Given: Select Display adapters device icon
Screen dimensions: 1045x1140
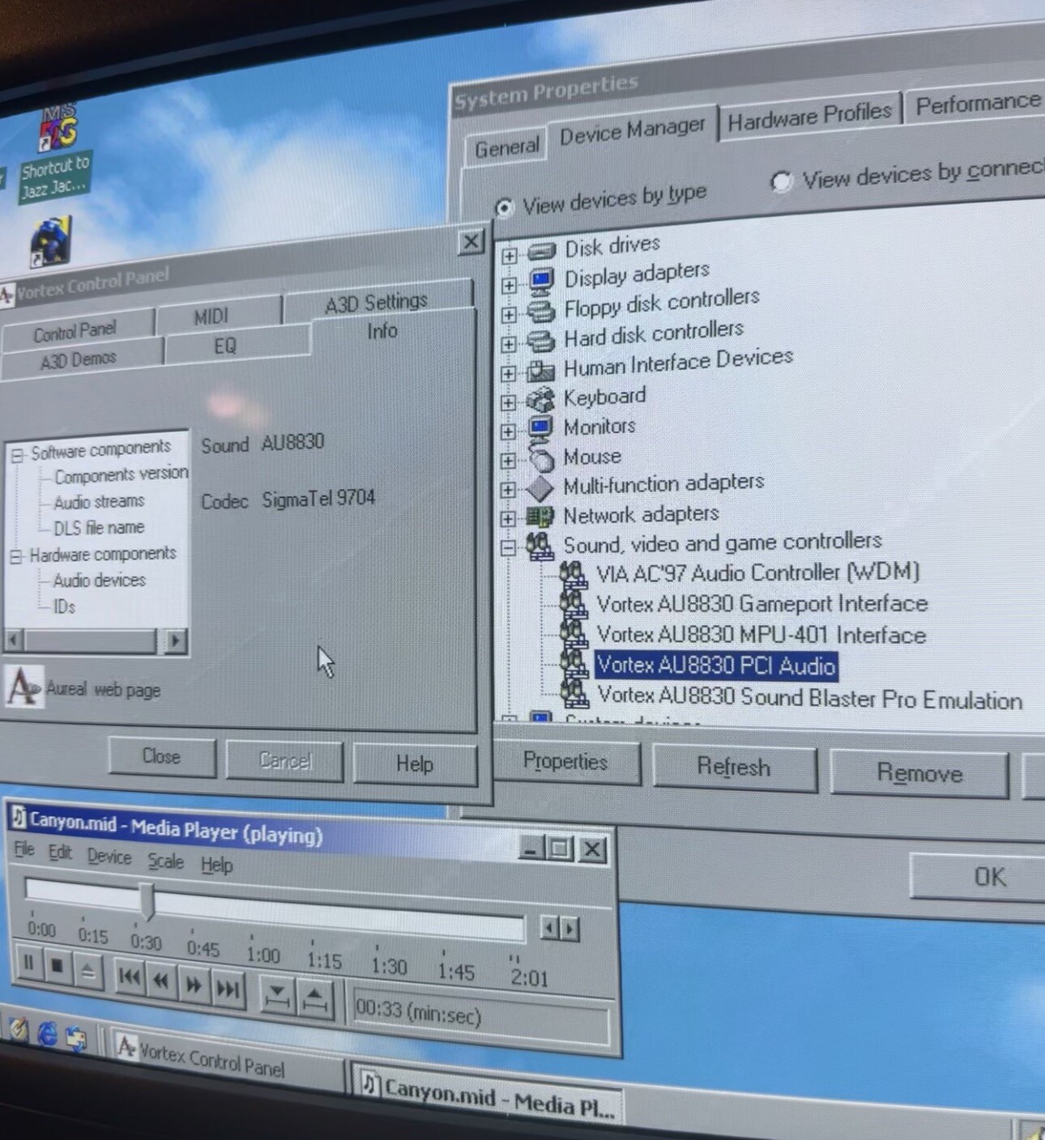Looking at the screenshot, I should pos(540,280).
